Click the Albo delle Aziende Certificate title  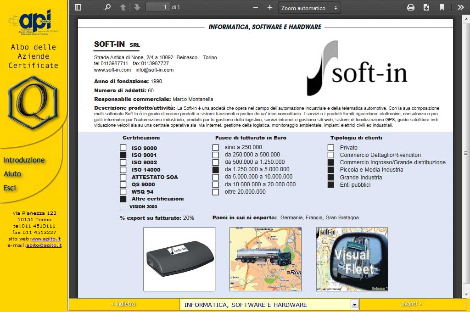pyautogui.click(x=33, y=56)
